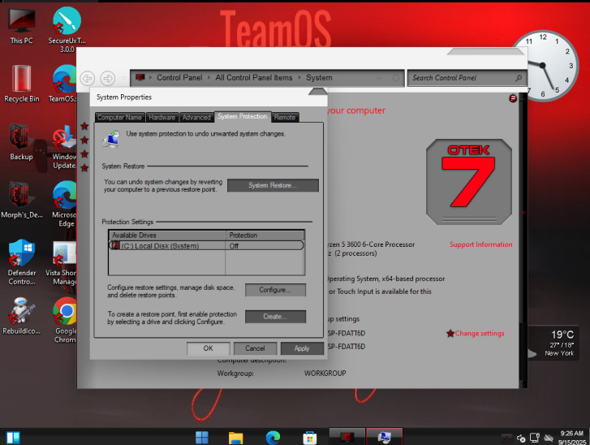Image resolution: width=590 pixels, height=445 pixels.
Task: Click the red help icon in System window
Action: 512,98
